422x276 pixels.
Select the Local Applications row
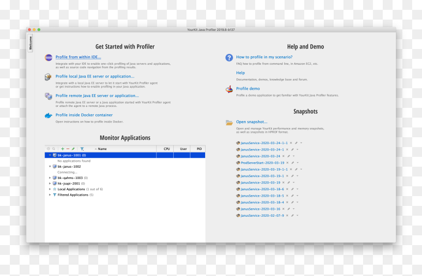click(125, 189)
